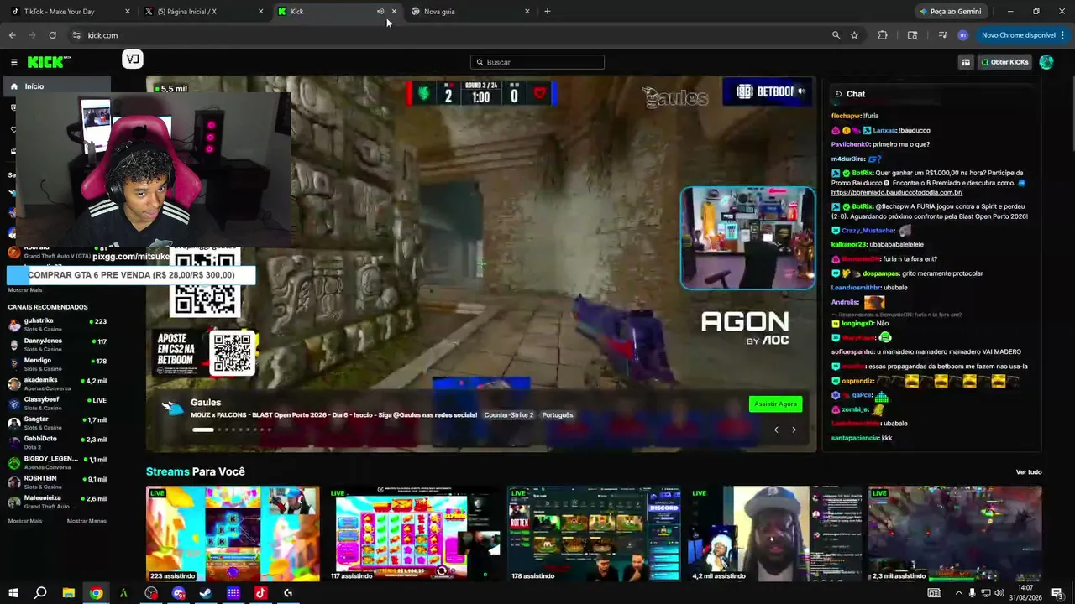1075x604 pixels.
Task: Click the Assistir Agora button
Action: pos(775,404)
